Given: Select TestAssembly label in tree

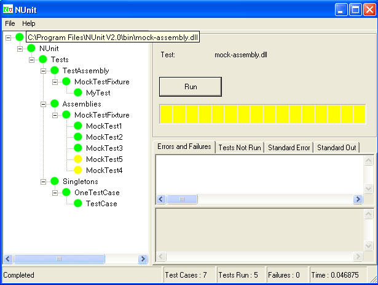Looking at the screenshot, I should [x=86, y=71].
